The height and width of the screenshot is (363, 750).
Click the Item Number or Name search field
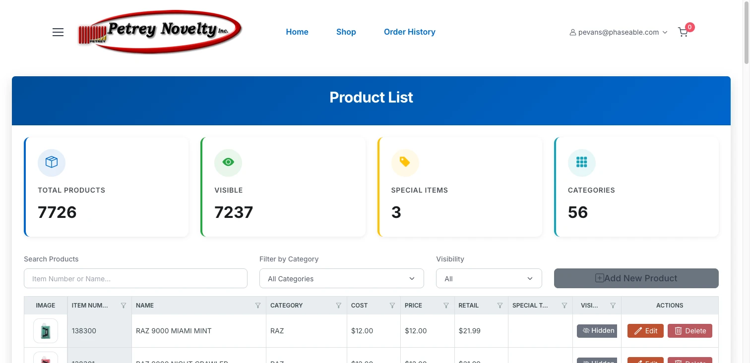pyautogui.click(x=135, y=278)
